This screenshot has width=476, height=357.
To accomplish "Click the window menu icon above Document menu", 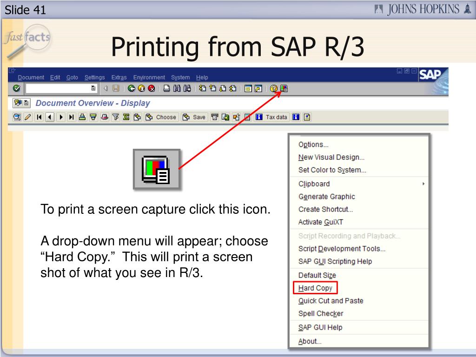I will pos(12,71).
